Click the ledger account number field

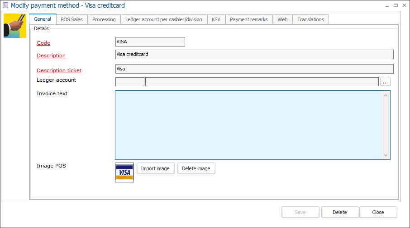point(130,82)
